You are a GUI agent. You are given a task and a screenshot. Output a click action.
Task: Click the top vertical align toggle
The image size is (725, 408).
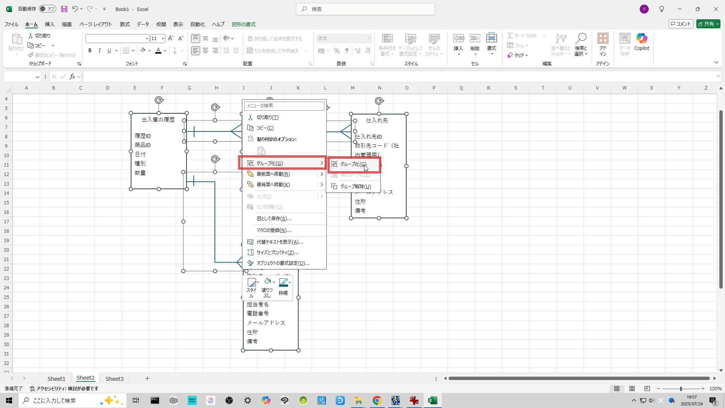(x=196, y=39)
